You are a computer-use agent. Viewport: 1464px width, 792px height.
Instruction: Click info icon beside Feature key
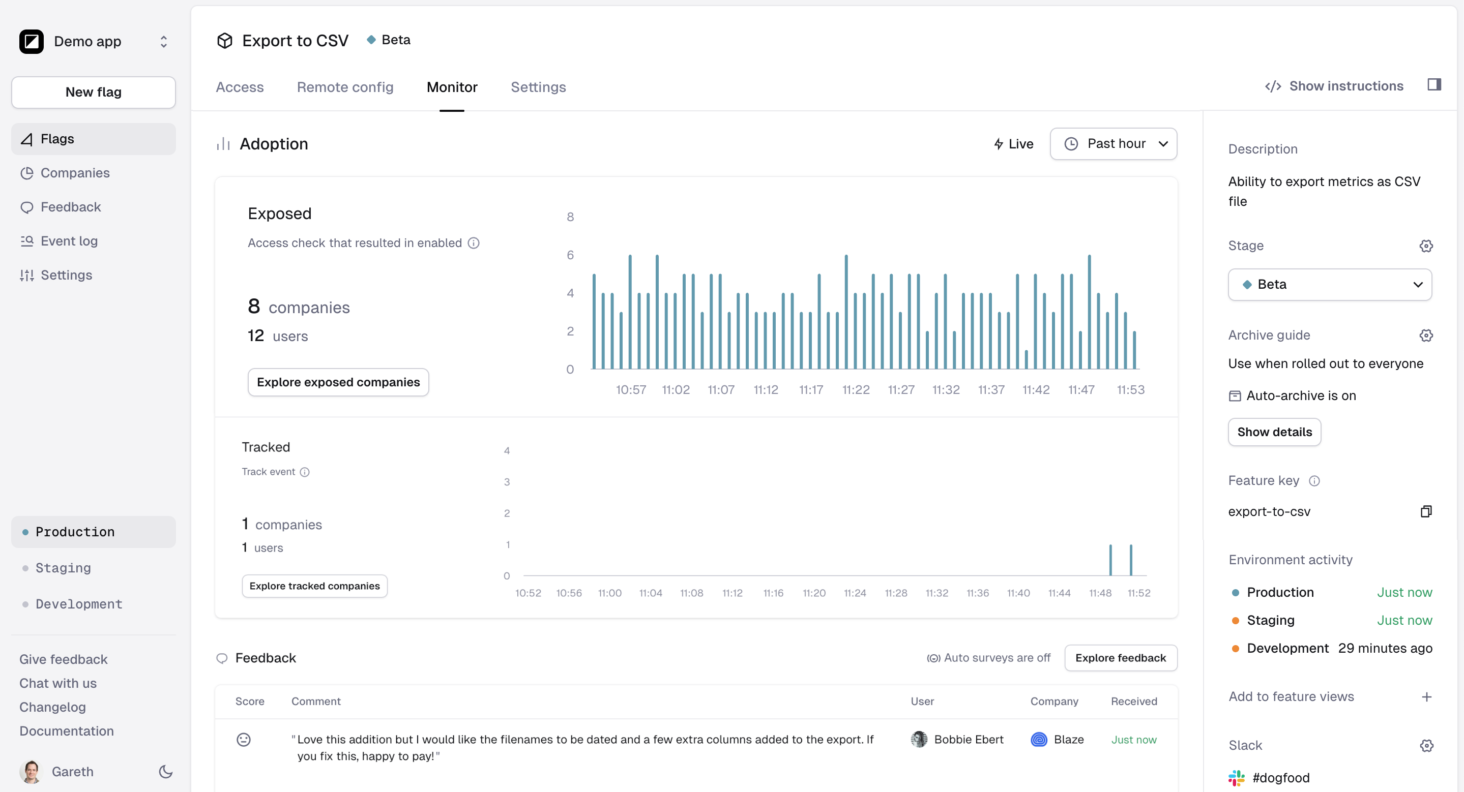(x=1314, y=481)
